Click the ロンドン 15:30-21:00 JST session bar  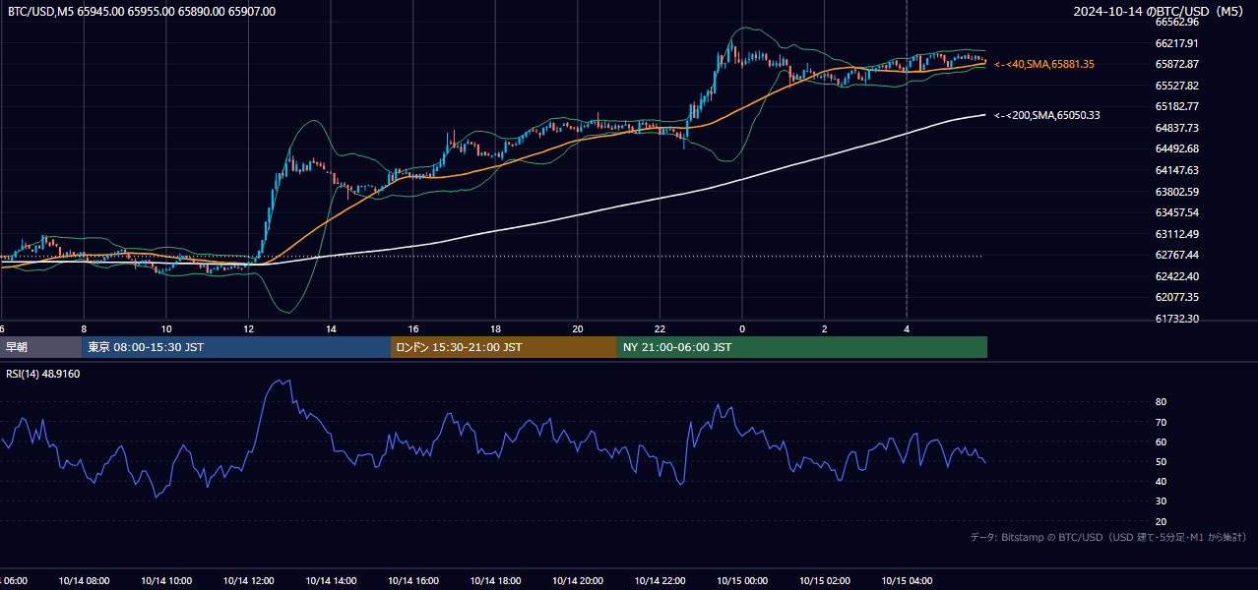point(504,347)
